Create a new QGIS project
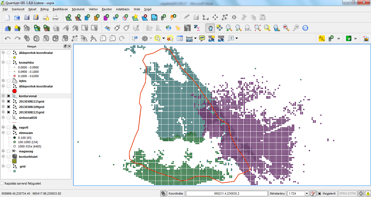 [x=8, y=18]
